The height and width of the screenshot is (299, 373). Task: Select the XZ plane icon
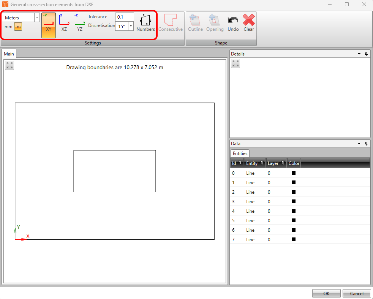[64, 21]
